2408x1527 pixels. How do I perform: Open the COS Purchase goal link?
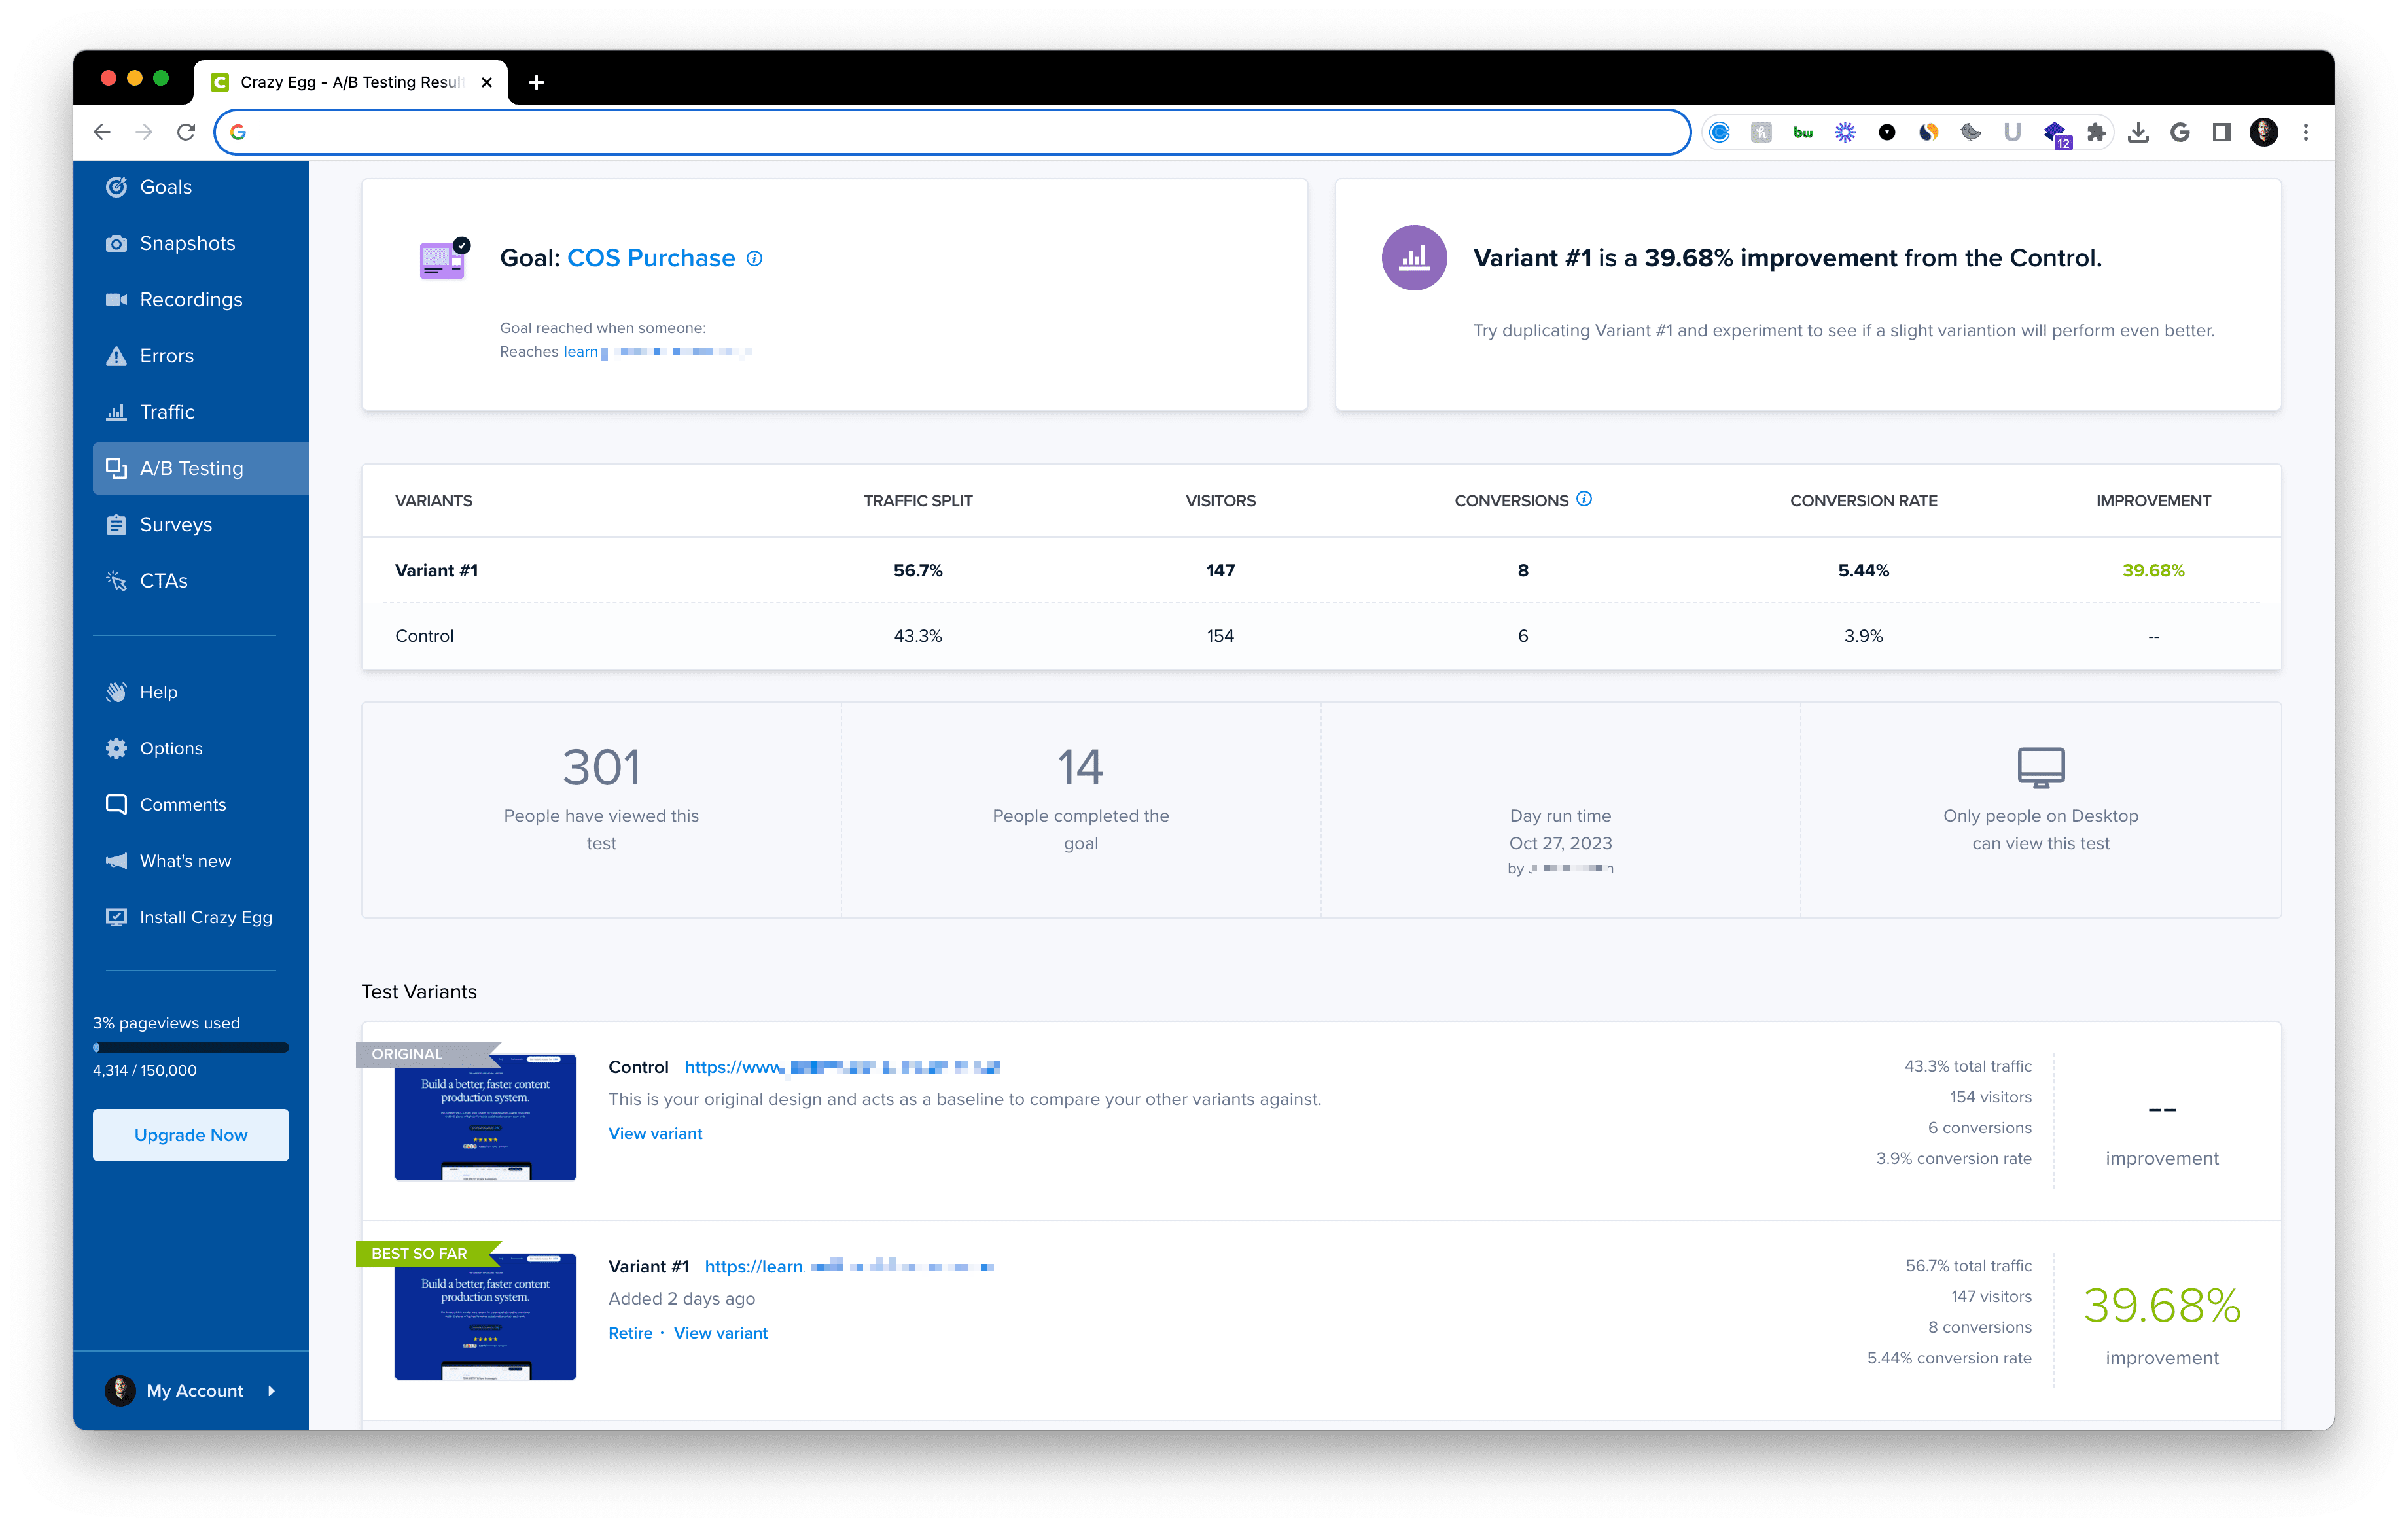tap(651, 259)
